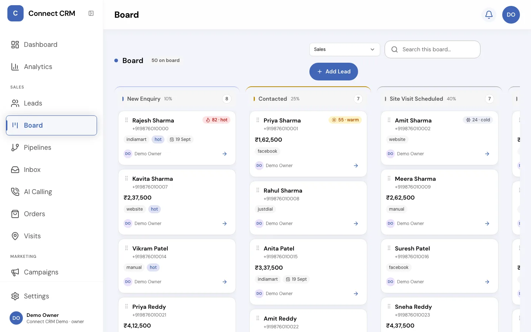Open Analytics page
This screenshot has height=332, width=531.
tap(51, 67)
